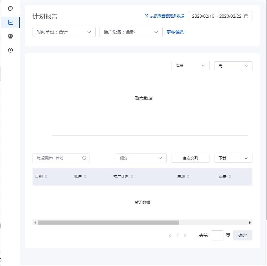
Task: Open the report search panel icon in sidebar
Action: (x=10, y=36)
